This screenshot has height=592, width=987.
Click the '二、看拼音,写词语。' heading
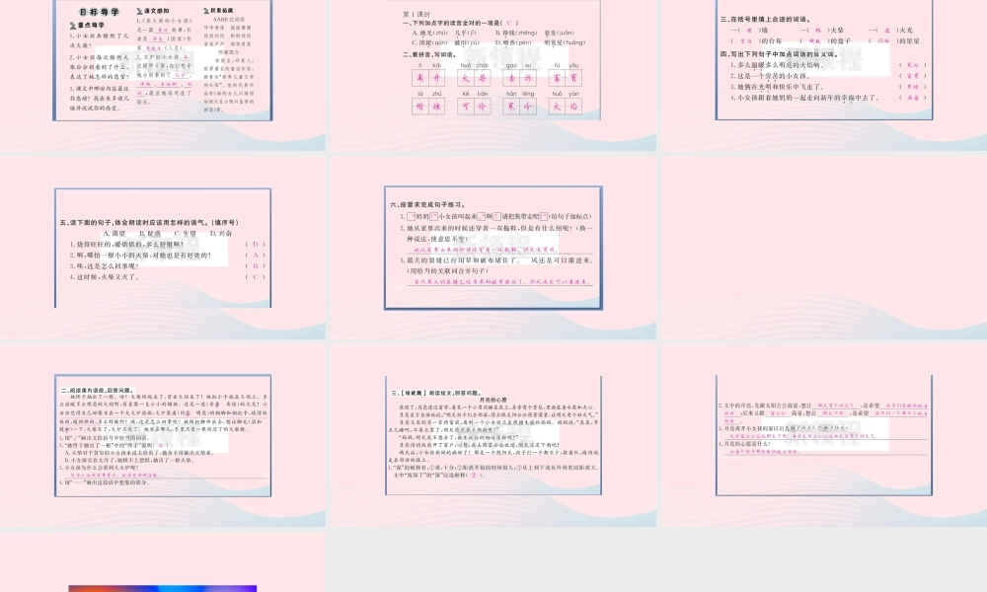(430, 54)
